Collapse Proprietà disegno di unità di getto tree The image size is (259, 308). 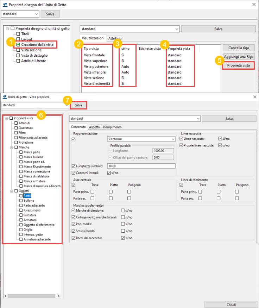click(x=7, y=29)
